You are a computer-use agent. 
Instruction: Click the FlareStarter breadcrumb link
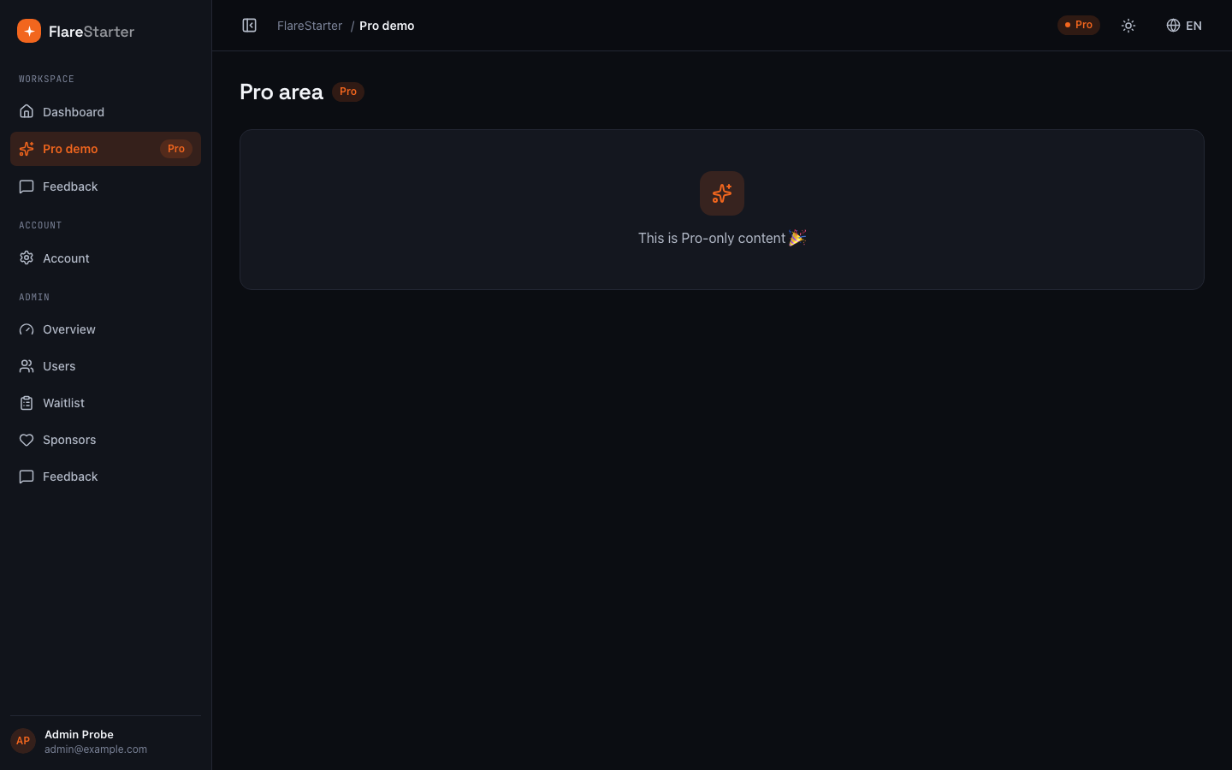click(x=310, y=26)
